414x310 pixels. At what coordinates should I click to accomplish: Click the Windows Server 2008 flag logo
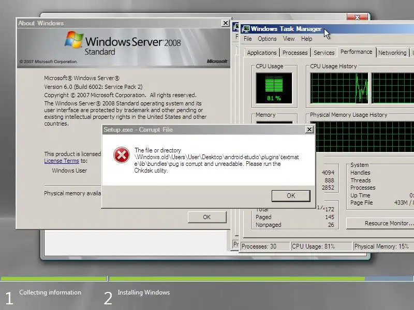point(73,40)
